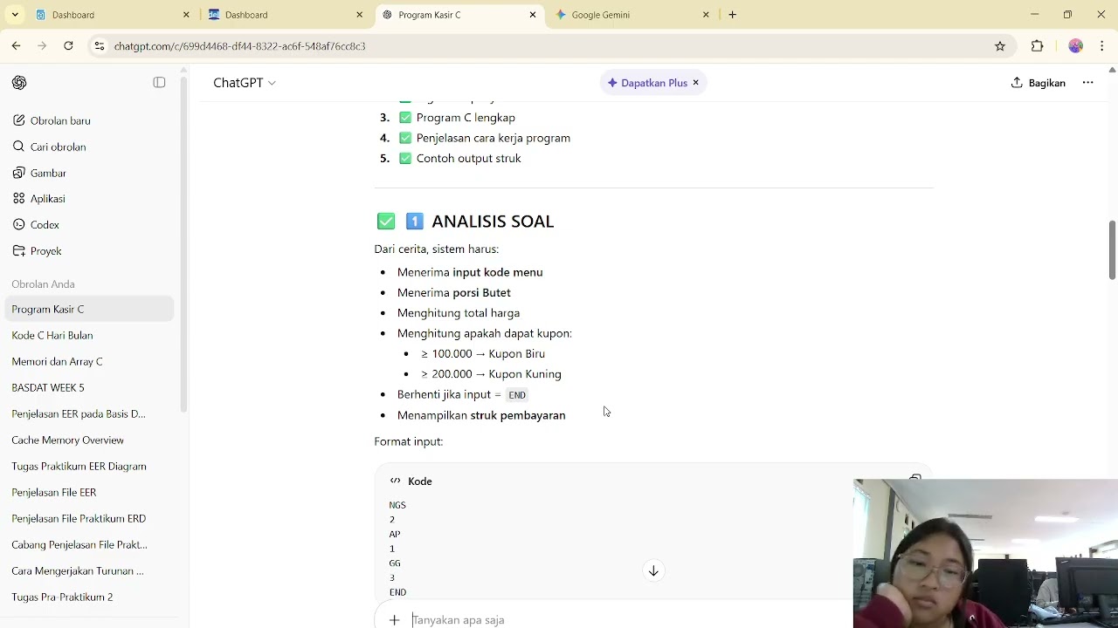The image size is (1118, 628).
Task: View site information icon in address bar
Action: tap(100, 46)
